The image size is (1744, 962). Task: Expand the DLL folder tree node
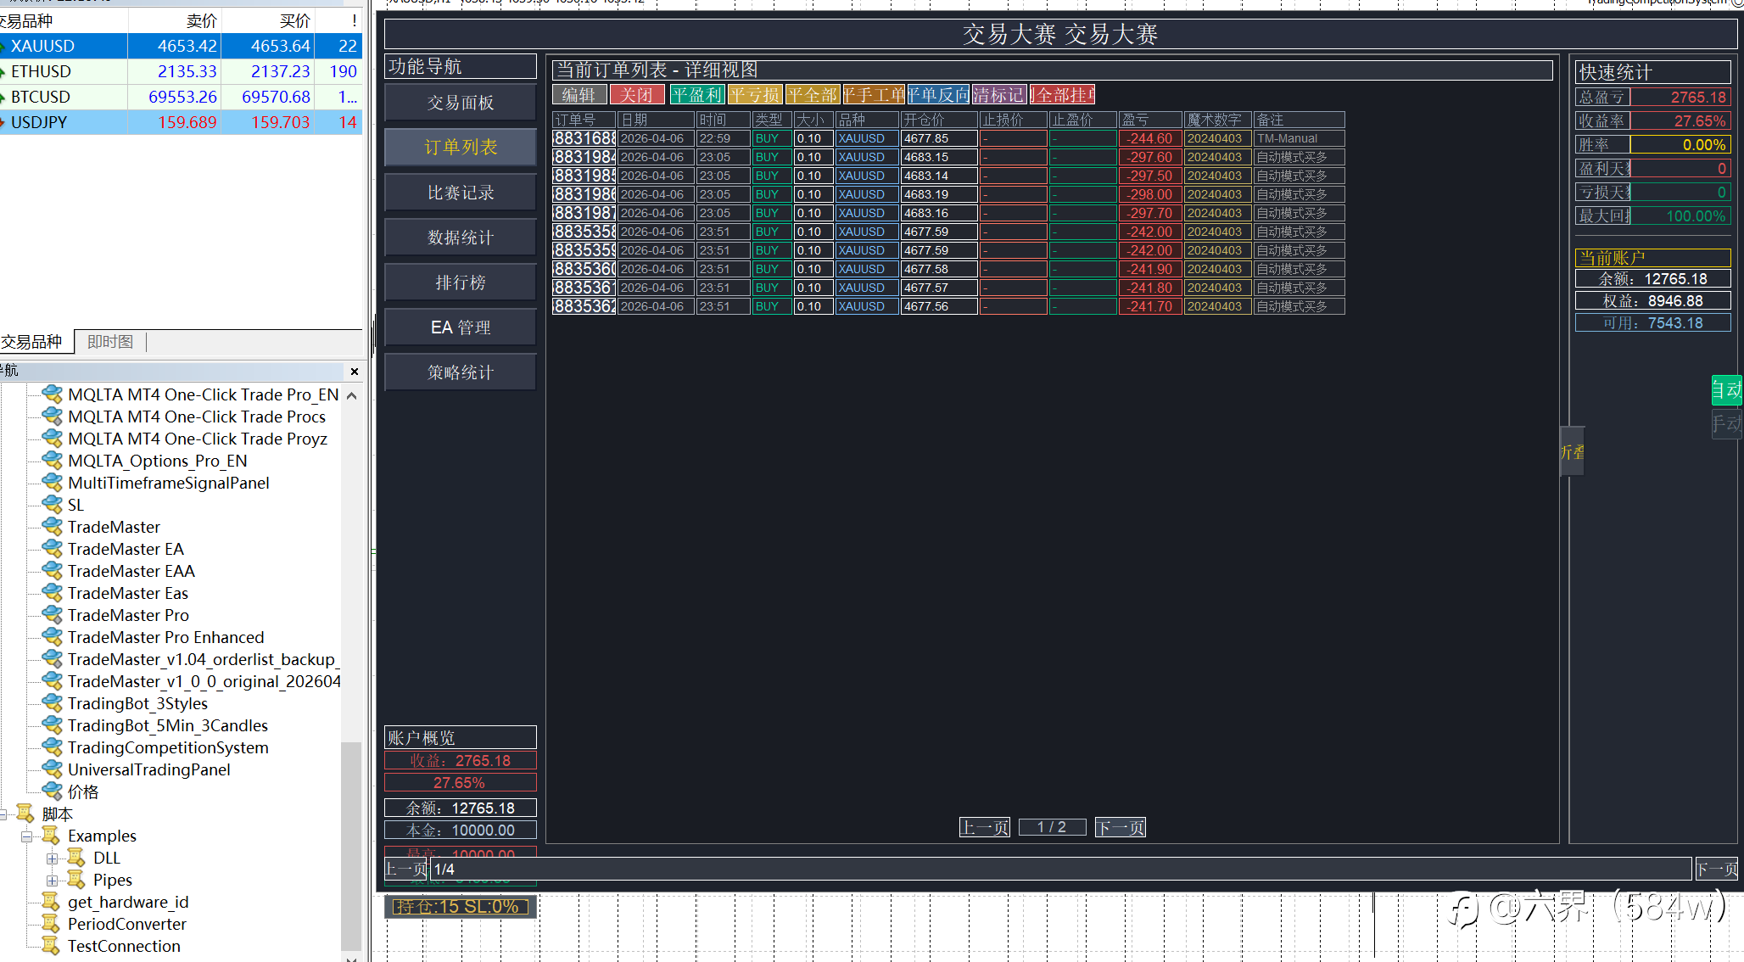(x=53, y=859)
